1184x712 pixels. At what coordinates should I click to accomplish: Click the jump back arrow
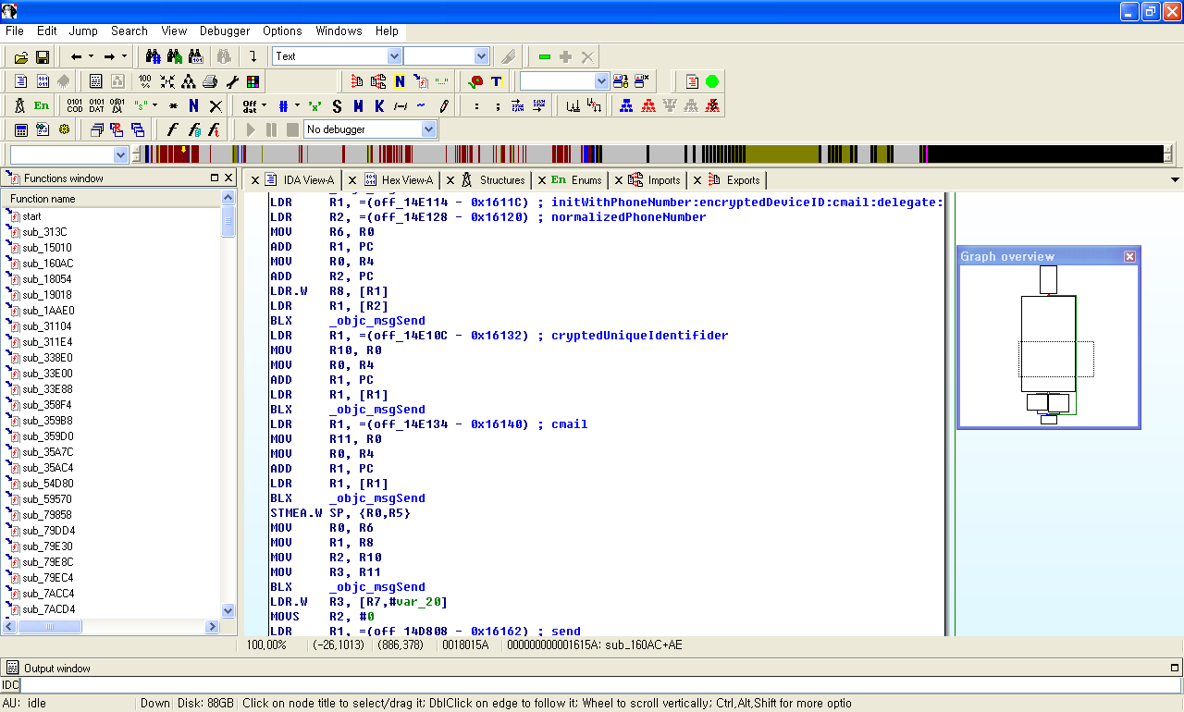[x=76, y=56]
